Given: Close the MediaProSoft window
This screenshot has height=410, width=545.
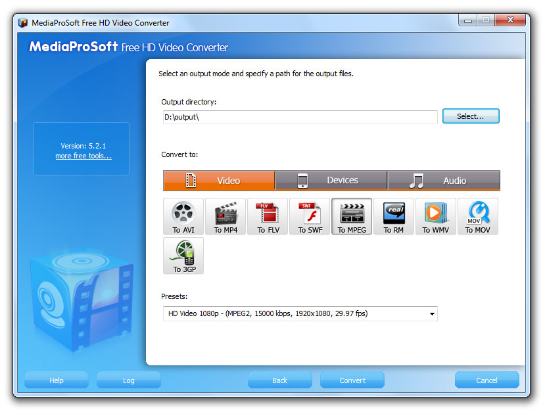Looking at the screenshot, I should coord(510,20).
